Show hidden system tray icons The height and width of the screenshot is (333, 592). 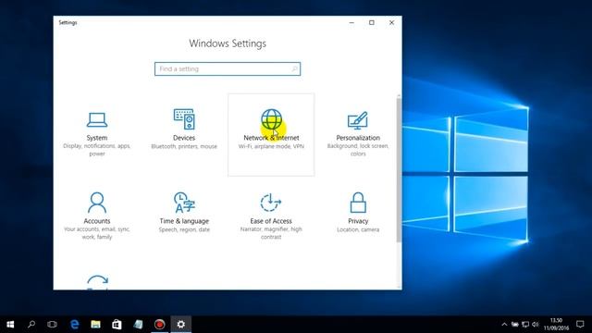coord(504,325)
